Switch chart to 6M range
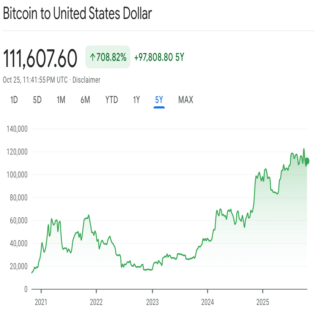The width and height of the screenshot is (315, 315). pyautogui.click(x=85, y=100)
